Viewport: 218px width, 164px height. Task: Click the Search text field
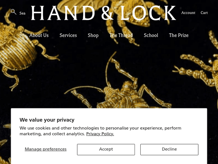point(22,13)
